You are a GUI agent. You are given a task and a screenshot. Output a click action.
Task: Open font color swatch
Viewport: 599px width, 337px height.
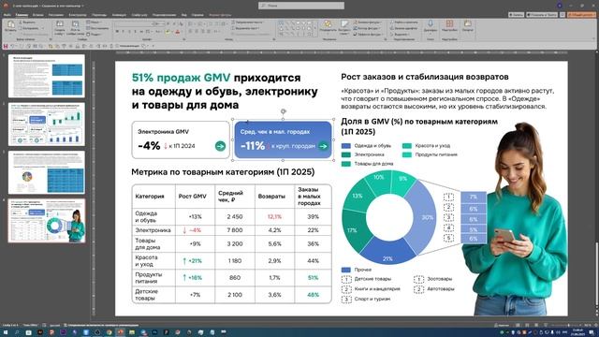pos(177,31)
